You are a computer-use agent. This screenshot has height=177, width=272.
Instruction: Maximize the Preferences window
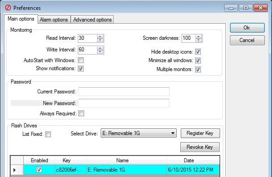pos(246,8)
